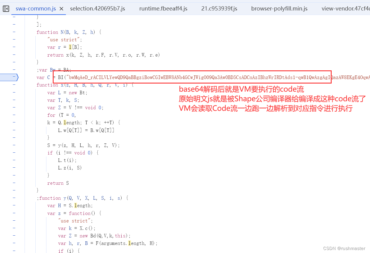The height and width of the screenshot is (253, 370).
Task: Click the code text 'var T, k, S;'
Action: (x=63, y=100)
